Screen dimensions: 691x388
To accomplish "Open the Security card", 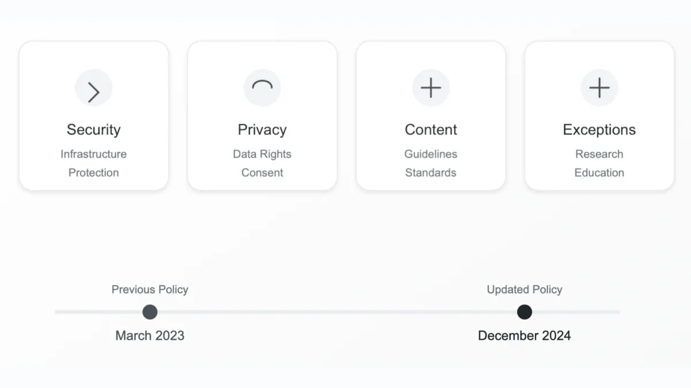I will point(93,115).
